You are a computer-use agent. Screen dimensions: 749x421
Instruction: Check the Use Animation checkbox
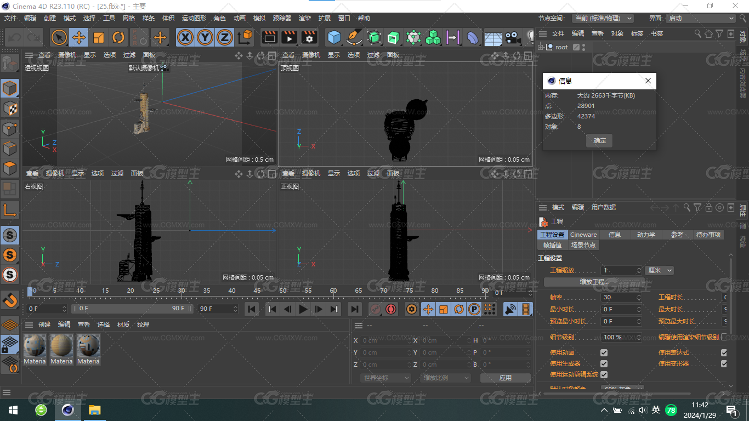[604, 352]
